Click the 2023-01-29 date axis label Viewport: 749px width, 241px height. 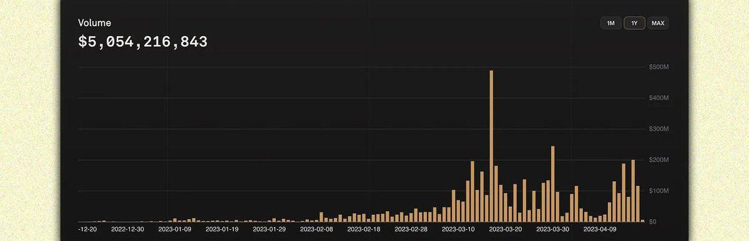[269, 229]
